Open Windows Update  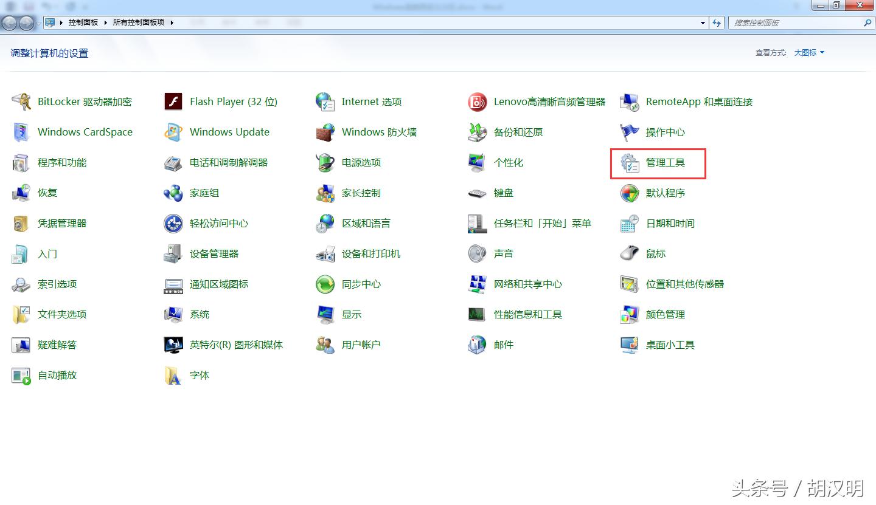click(x=229, y=132)
